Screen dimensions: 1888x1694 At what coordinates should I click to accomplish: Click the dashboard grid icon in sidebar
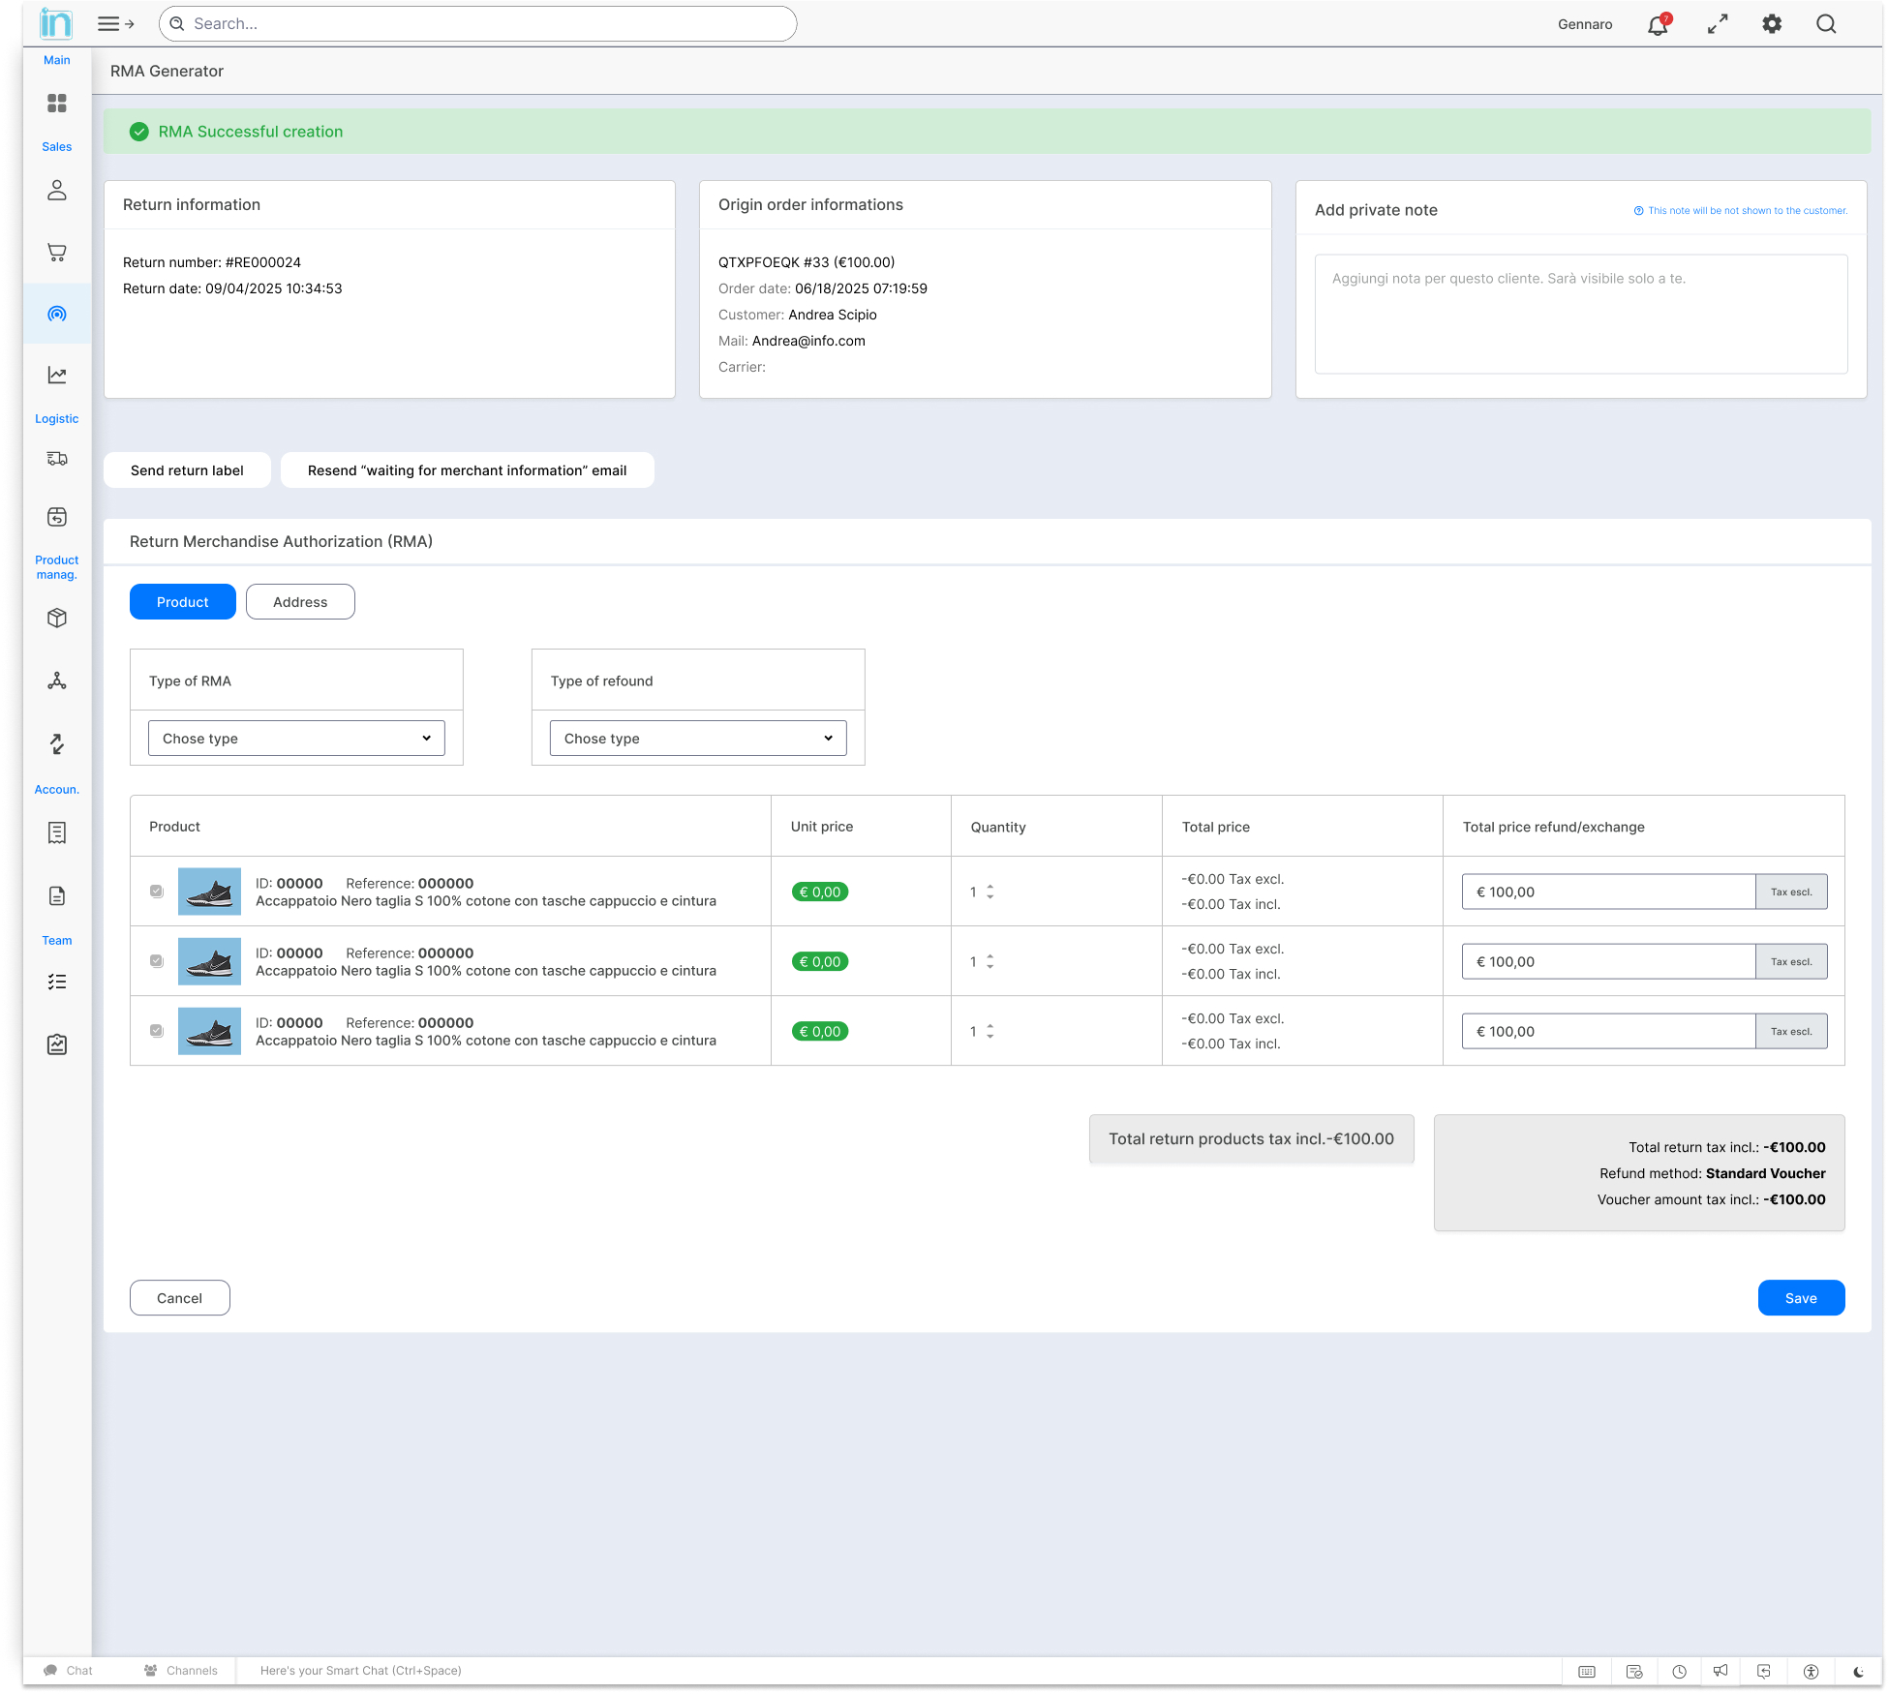tap(57, 103)
